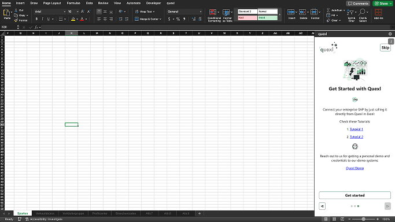The height and width of the screenshot is (222, 395).
Task: Expand the Wrap Text dropdown
Action: point(154,12)
